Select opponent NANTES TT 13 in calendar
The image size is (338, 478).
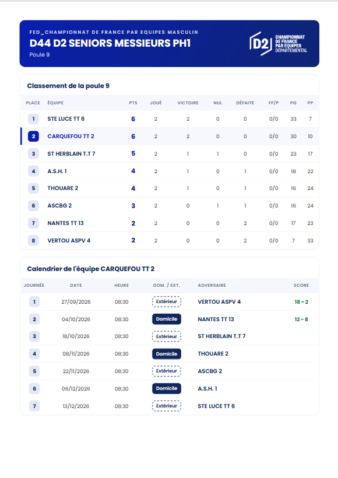click(x=216, y=319)
